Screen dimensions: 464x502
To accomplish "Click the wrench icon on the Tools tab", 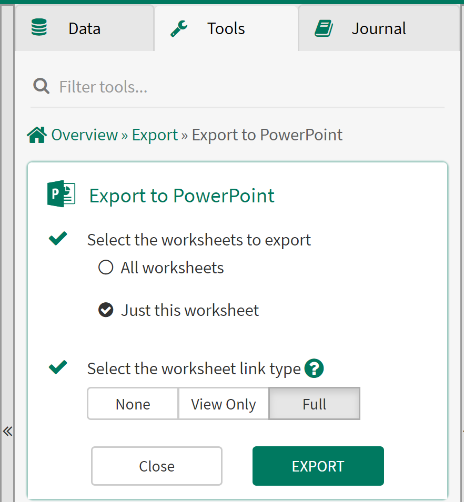I will pos(179,28).
